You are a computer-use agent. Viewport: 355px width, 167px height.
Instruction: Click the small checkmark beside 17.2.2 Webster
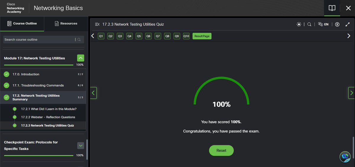tap(14, 117)
